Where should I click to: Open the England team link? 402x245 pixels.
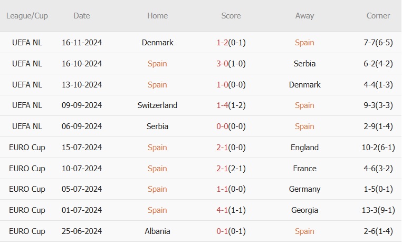[304, 148]
